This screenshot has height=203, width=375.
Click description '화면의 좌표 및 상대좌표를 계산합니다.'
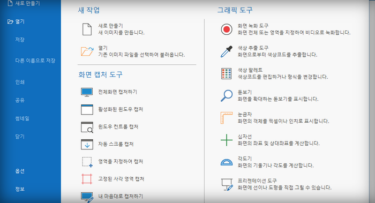(x=279, y=144)
